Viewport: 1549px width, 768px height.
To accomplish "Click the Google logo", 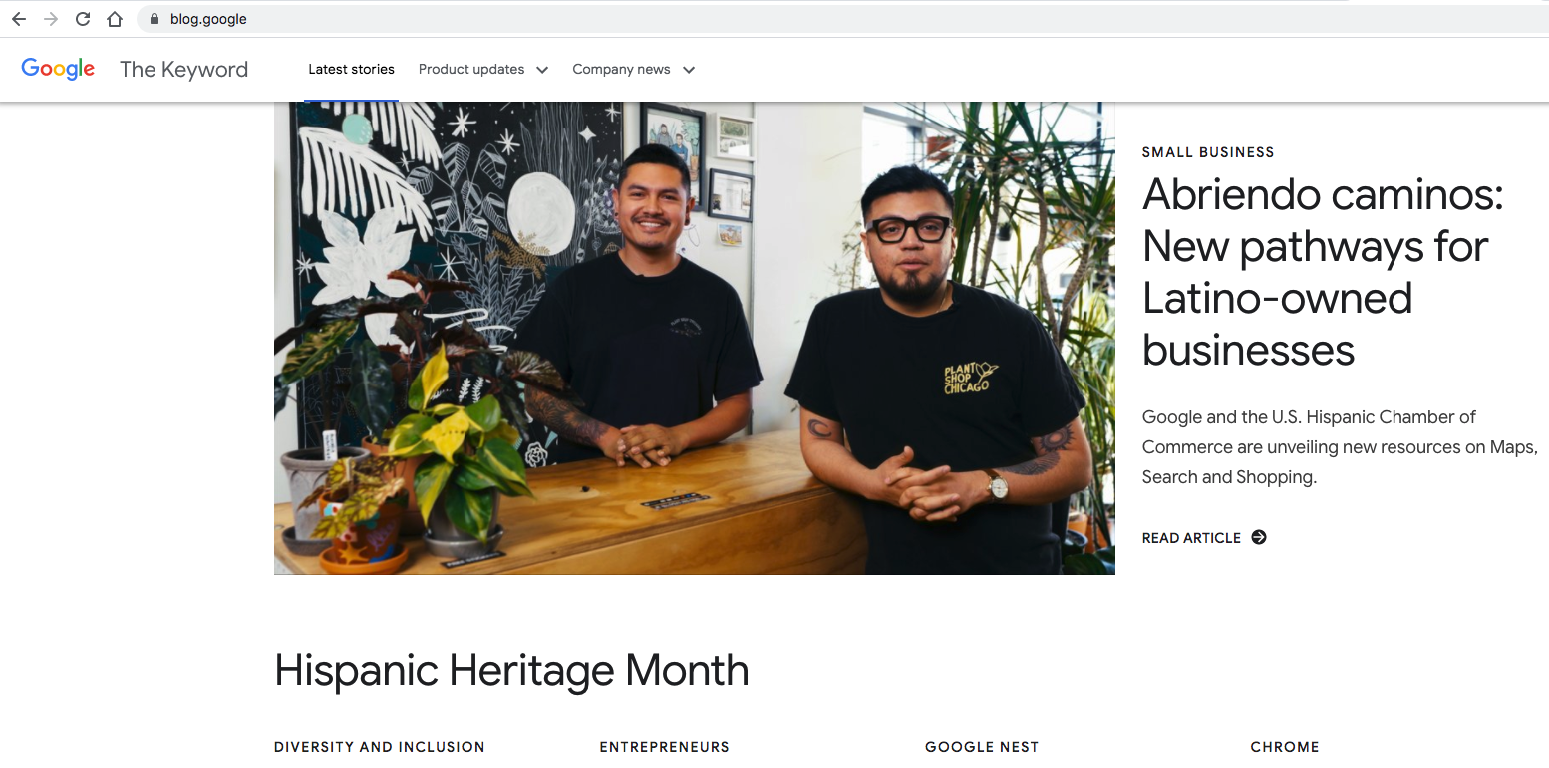I will tap(58, 69).
